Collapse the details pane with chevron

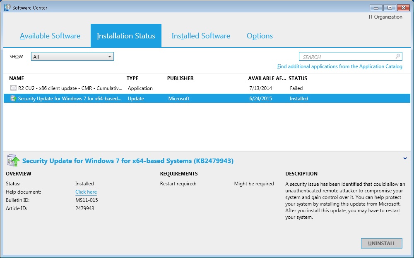tap(404, 158)
